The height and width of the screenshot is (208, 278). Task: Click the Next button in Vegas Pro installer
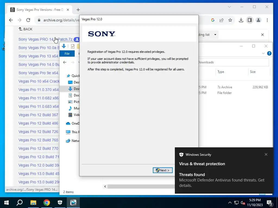pyautogui.click(x=163, y=170)
